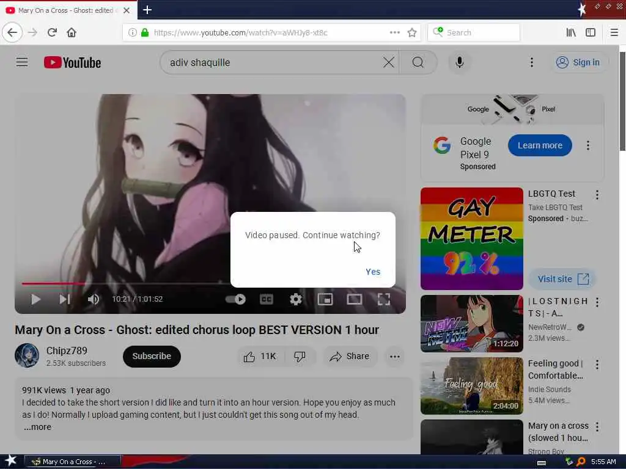Clear the YouTube search text
Image resolution: width=626 pixels, height=469 pixels.
388,62
